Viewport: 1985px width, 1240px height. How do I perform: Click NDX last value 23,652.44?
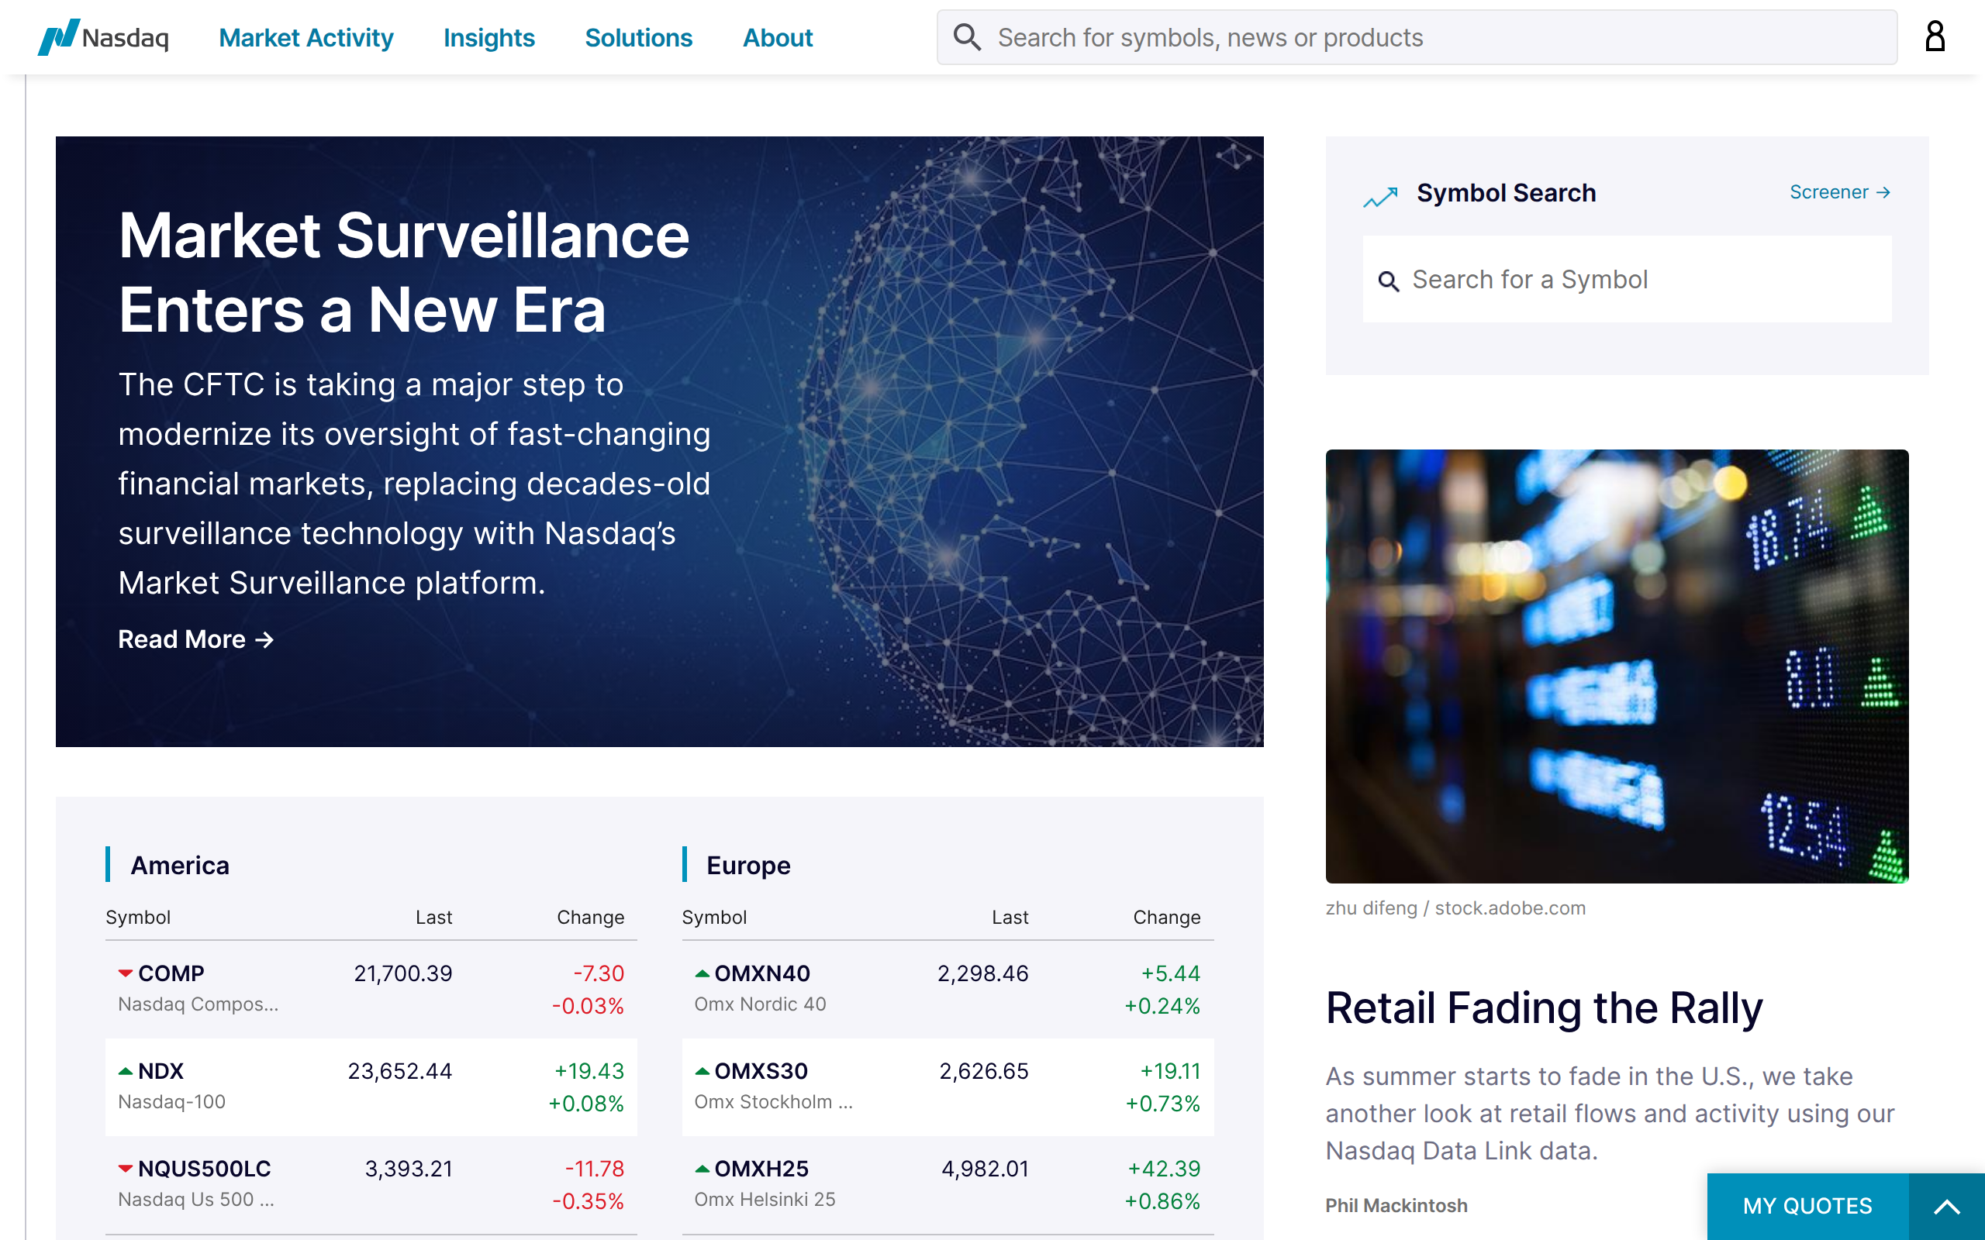click(399, 1071)
